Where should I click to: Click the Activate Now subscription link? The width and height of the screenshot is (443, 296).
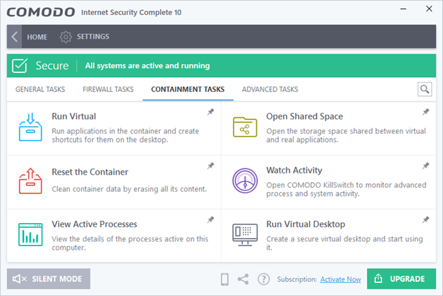[340, 279]
